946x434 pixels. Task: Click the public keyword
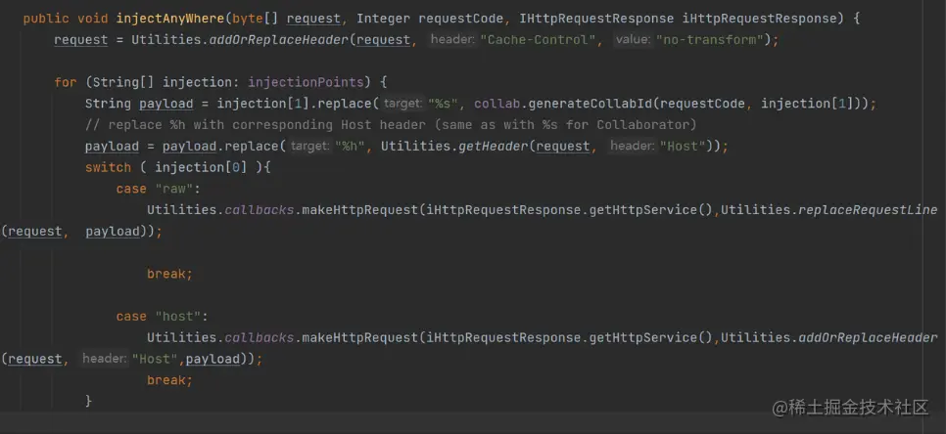(x=46, y=19)
